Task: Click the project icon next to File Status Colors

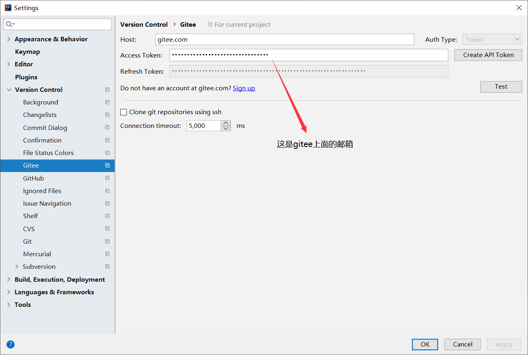Action: point(107,153)
